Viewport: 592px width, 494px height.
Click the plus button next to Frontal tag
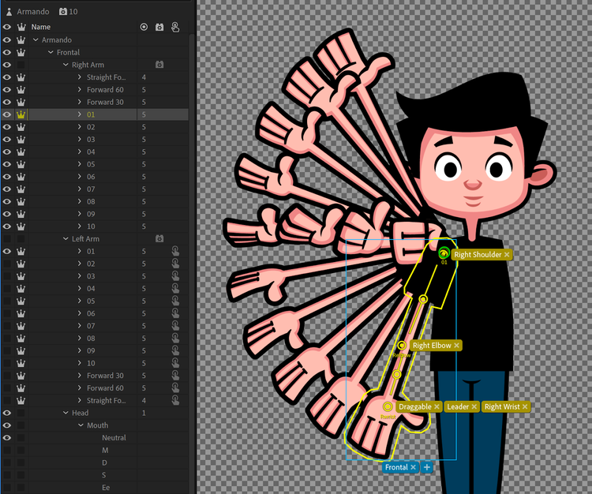coord(427,467)
